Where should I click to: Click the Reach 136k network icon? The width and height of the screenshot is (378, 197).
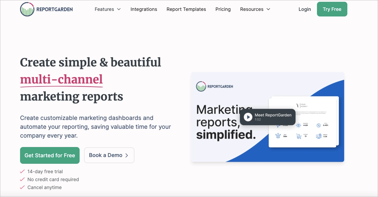[x=278, y=136]
